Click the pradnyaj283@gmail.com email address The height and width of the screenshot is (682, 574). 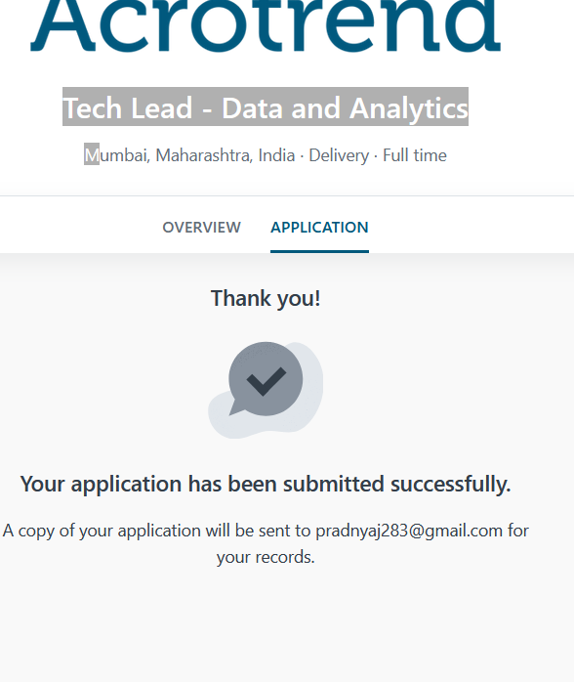pos(409,531)
